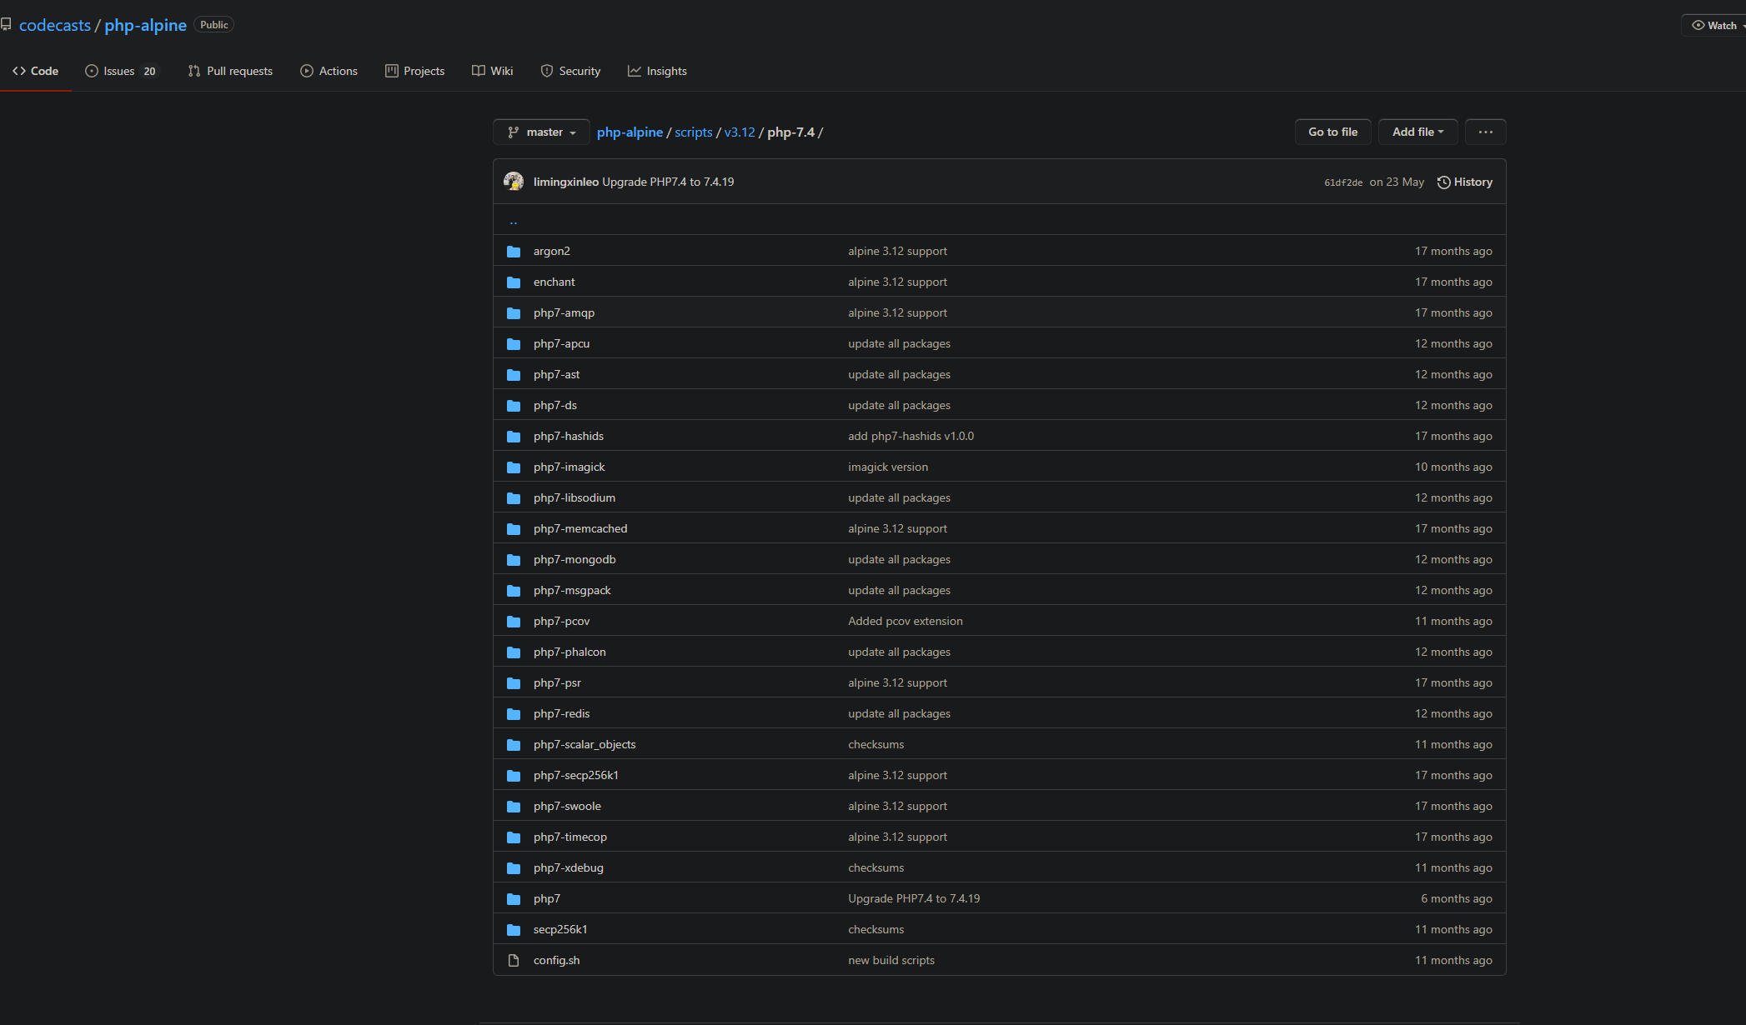Go up to the parent directory

coord(514,221)
